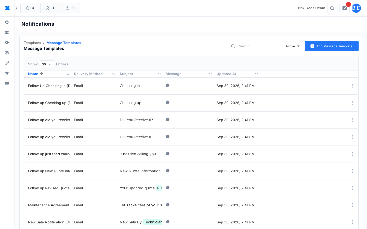Open row actions for New Sale Notification

353,222
